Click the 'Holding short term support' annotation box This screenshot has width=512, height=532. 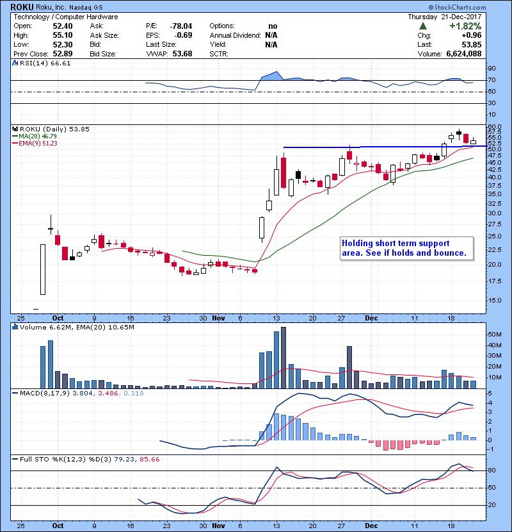pyautogui.click(x=406, y=248)
